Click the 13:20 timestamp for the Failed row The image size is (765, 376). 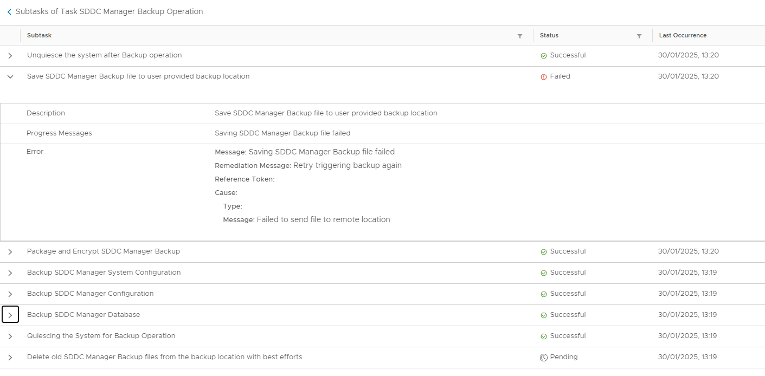click(x=689, y=76)
